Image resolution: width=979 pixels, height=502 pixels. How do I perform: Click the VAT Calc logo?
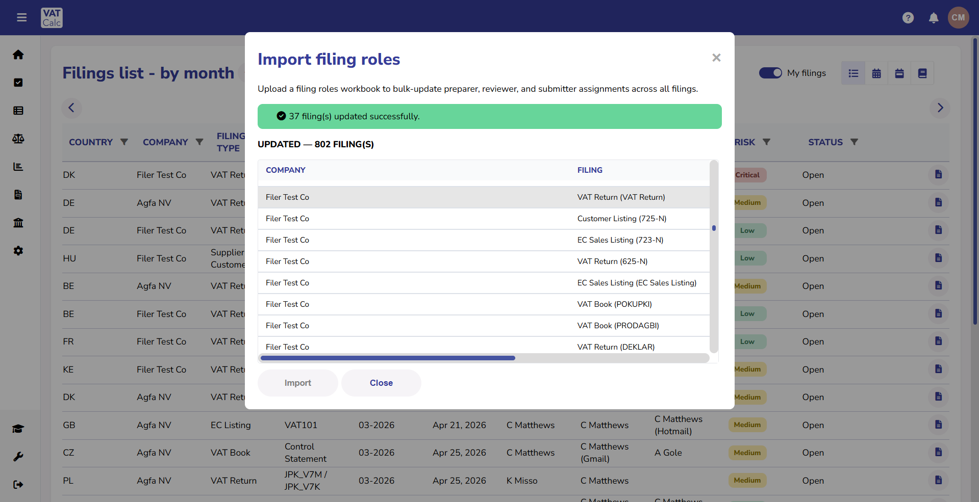tap(52, 18)
